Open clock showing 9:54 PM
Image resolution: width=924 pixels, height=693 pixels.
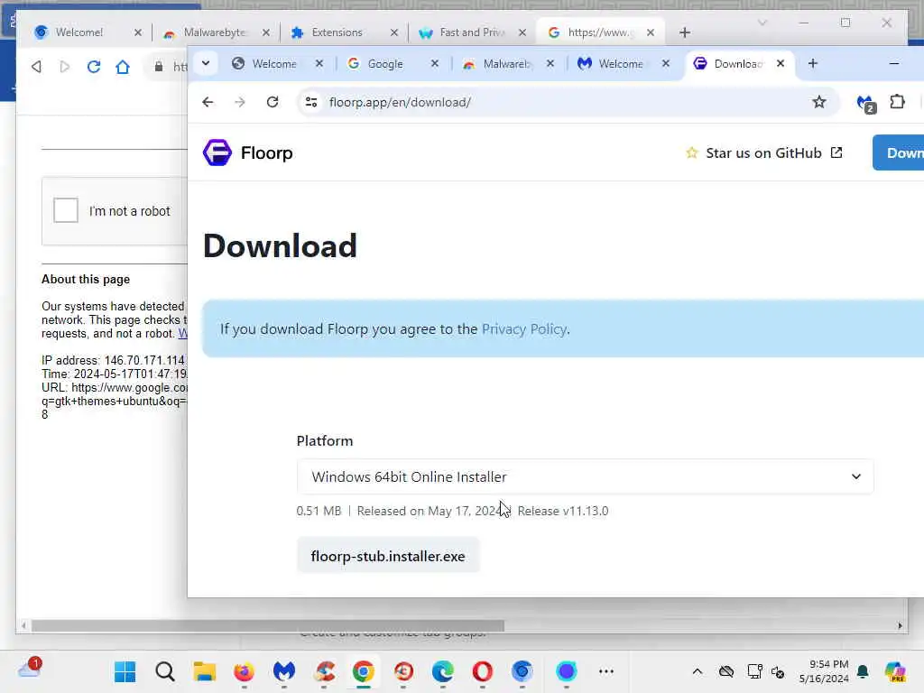[x=824, y=671]
